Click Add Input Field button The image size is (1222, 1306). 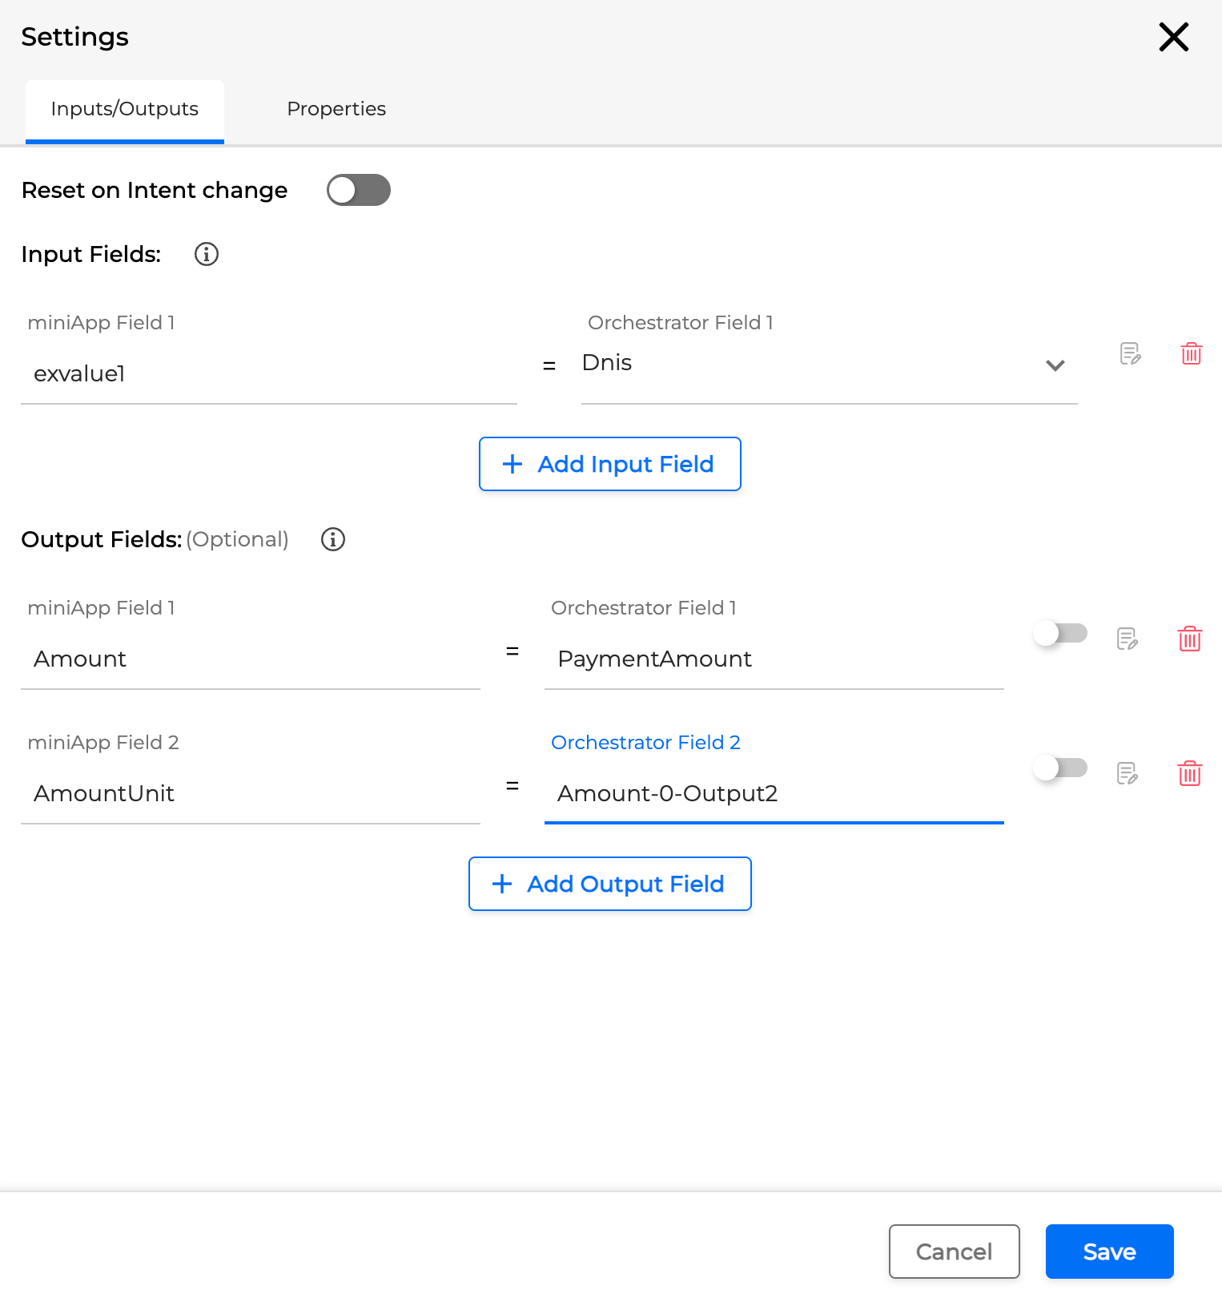click(x=609, y=464)
